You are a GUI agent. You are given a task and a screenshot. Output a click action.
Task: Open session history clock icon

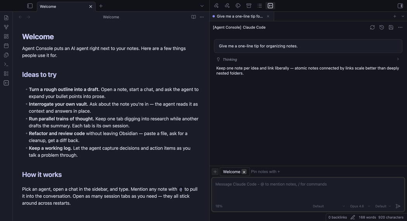(381, 27)
